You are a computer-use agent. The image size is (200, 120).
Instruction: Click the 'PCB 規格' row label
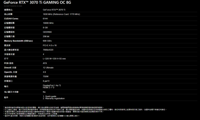tap(9, 63)
